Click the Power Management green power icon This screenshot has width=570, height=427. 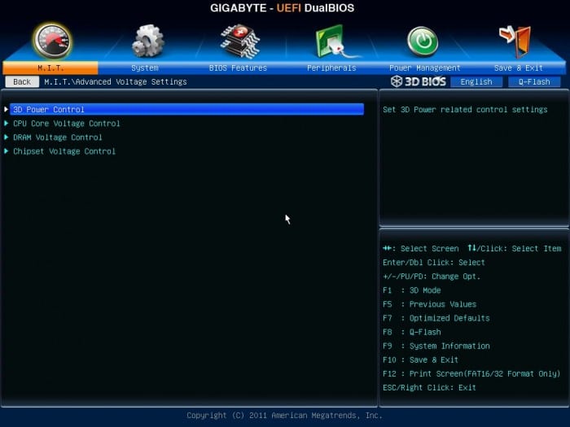coord(423,41)
